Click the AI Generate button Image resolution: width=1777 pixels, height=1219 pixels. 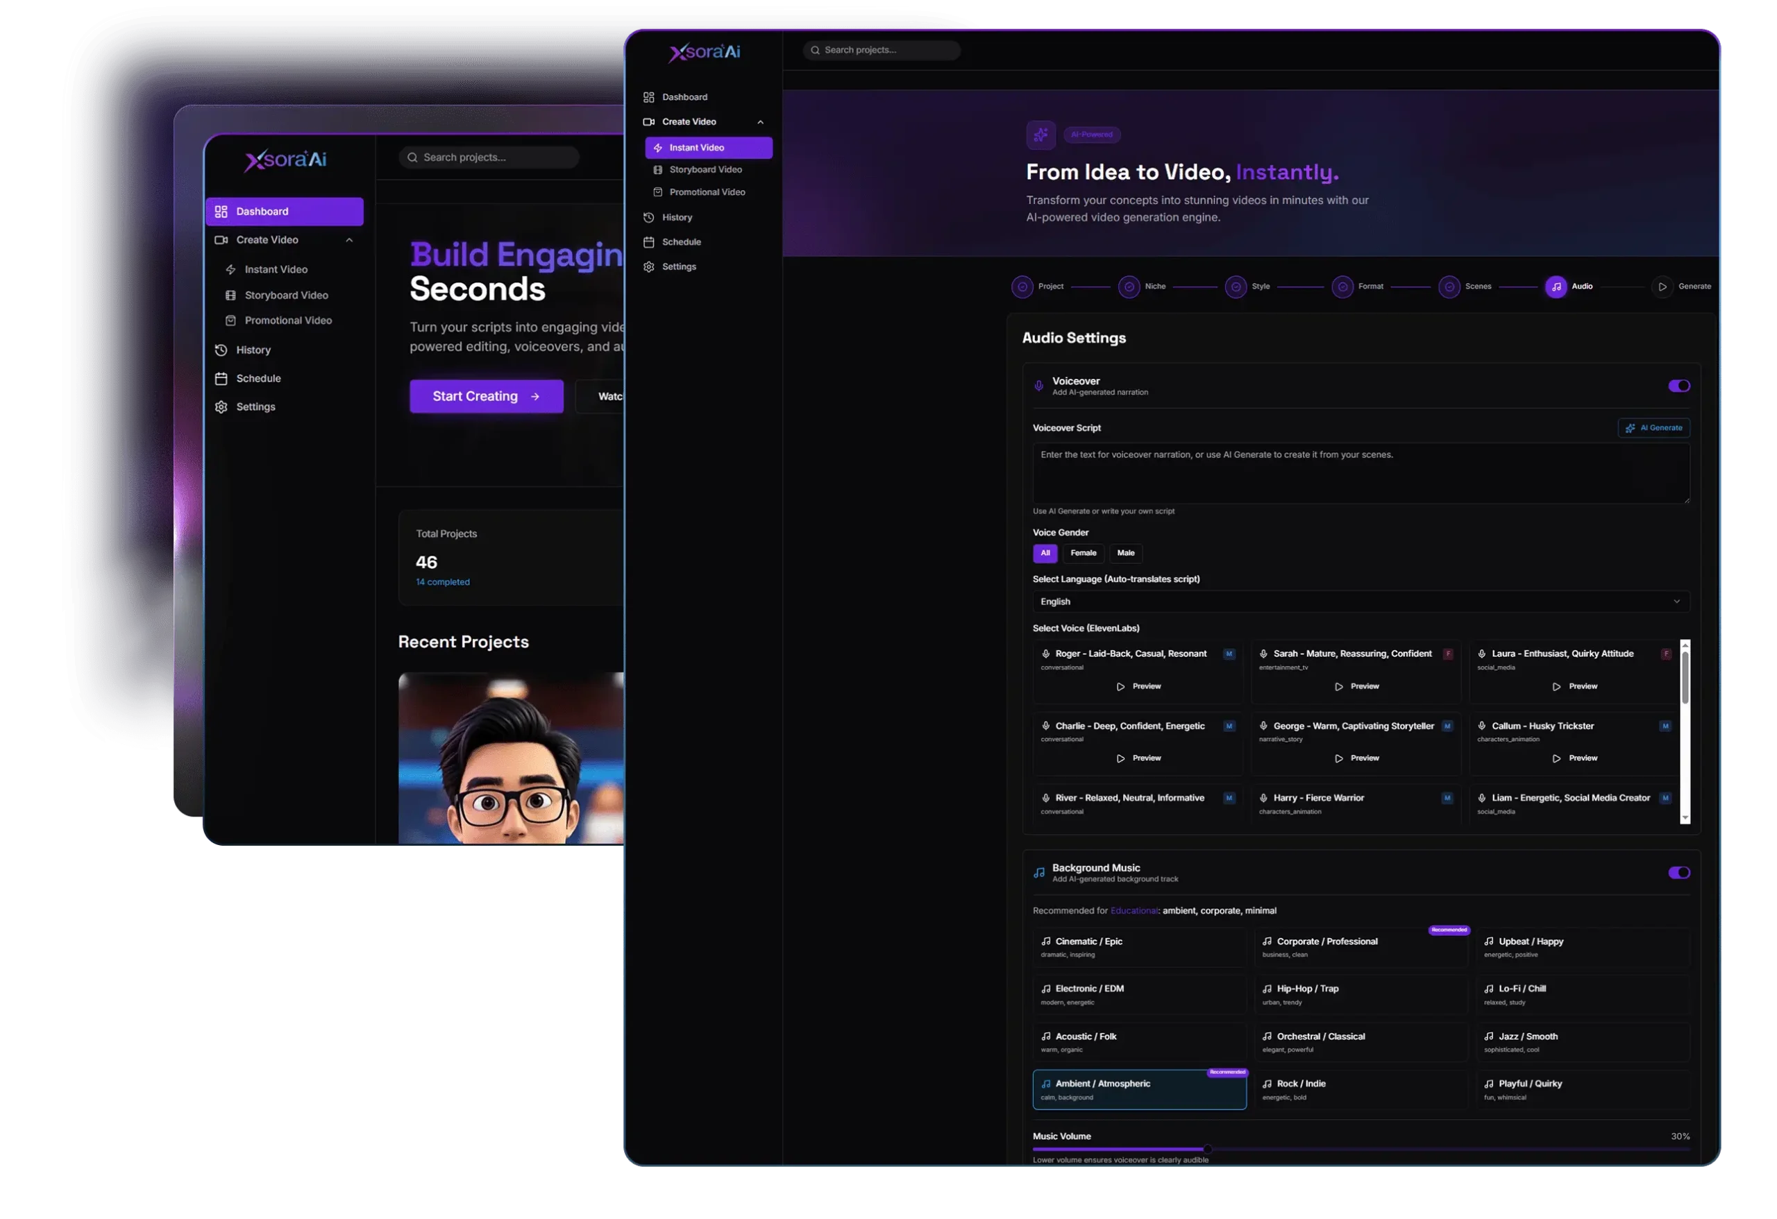click(1655, 429)
